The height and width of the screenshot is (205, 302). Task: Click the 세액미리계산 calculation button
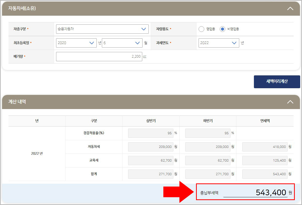tap(277, 82)
